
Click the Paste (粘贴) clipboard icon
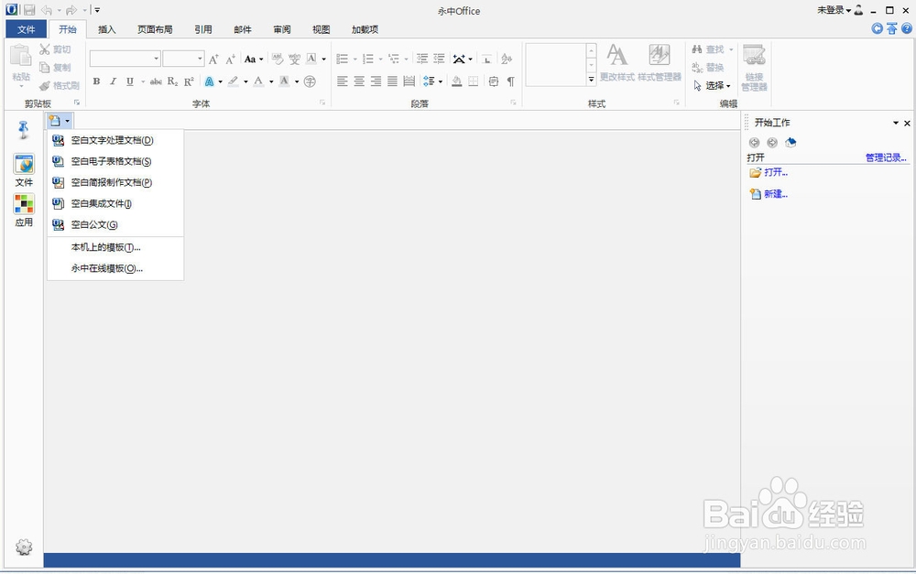coord(21,57)
